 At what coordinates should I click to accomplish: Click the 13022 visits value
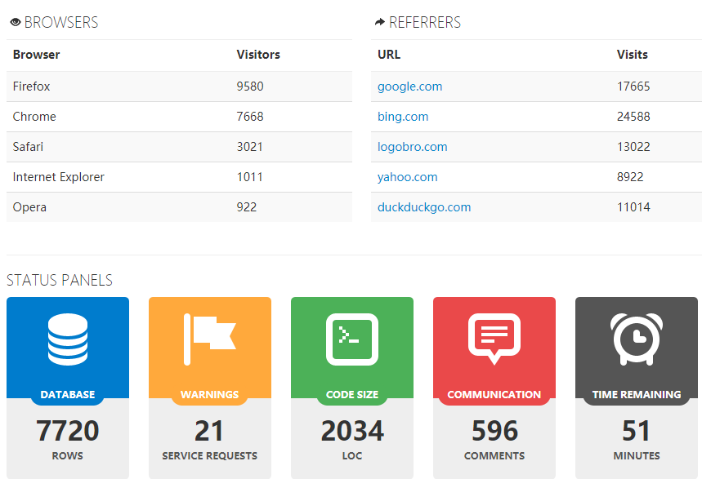click(x=633, y=147)
